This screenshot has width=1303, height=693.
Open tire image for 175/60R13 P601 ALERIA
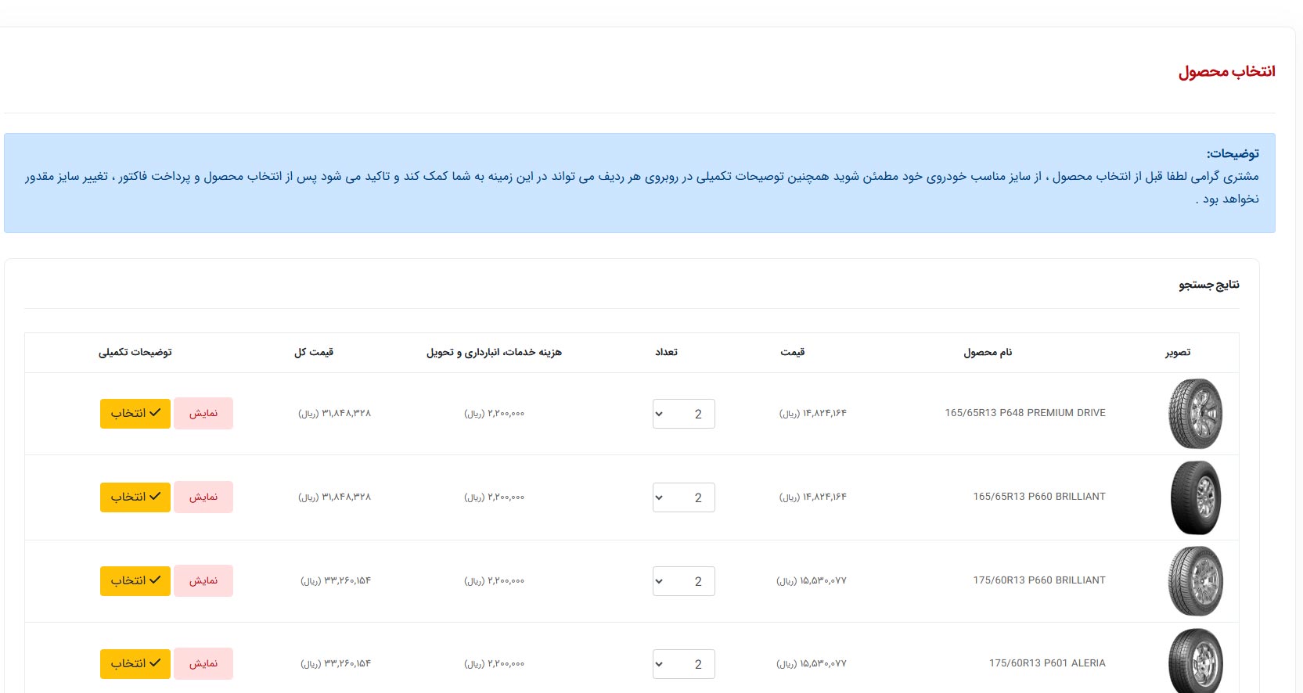[1196, 661]
